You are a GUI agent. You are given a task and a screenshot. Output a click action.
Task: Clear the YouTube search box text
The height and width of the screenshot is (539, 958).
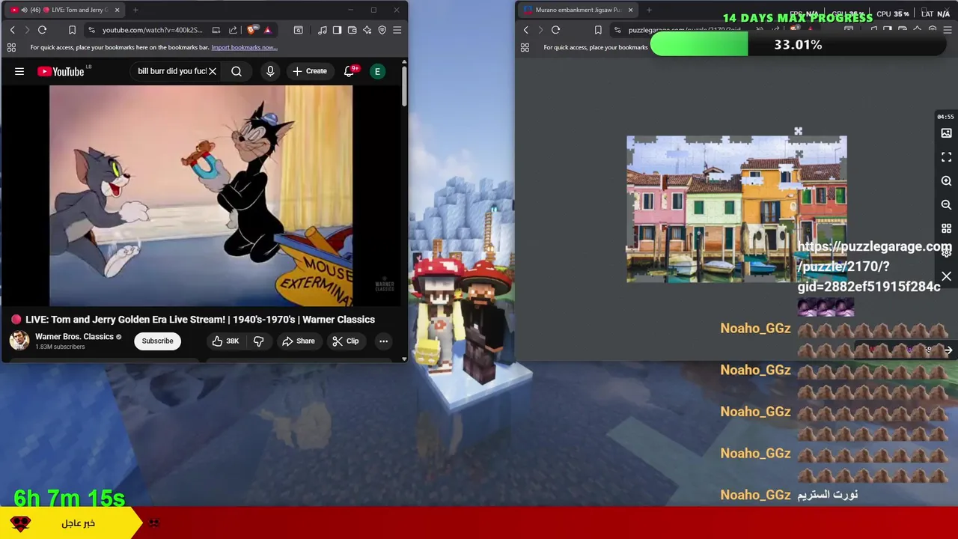tap(213, 71)
